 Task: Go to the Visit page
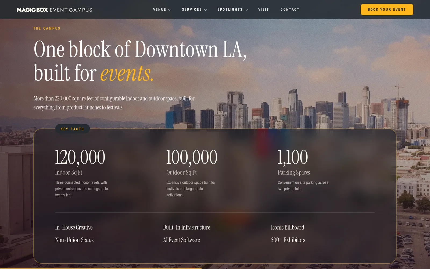pyautogui.click(x=264, y=10)
